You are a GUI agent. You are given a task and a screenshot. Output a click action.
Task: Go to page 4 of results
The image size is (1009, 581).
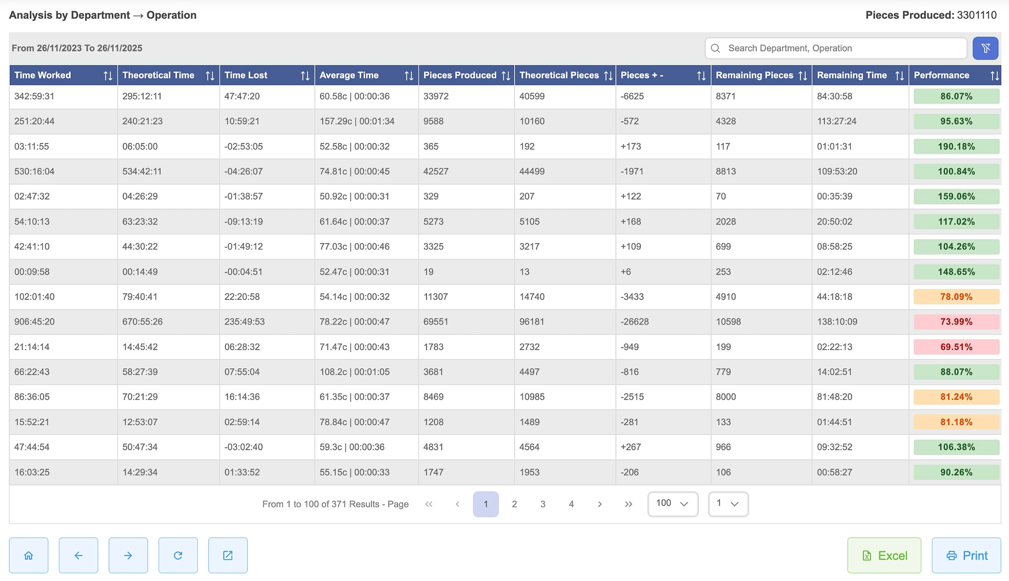pyautogui.click(x=571, y=504)
